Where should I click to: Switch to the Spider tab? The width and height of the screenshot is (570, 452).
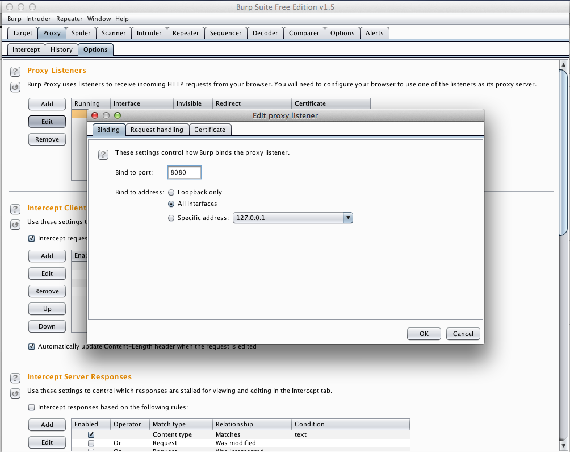(81, 33)
